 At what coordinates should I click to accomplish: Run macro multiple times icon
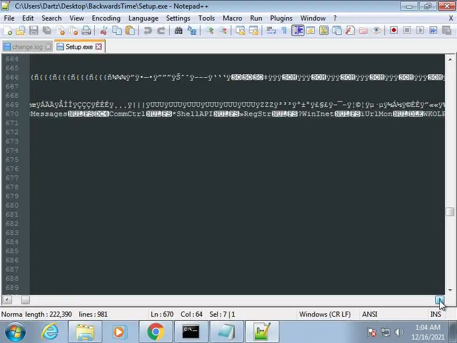(x=434, y=30)
